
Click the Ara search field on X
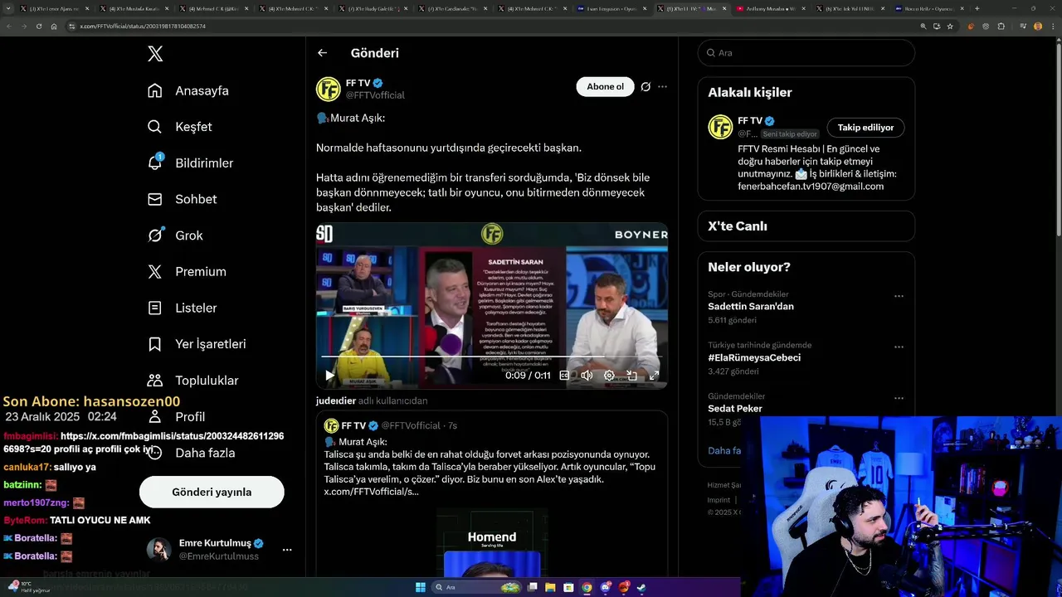point(806,52)
